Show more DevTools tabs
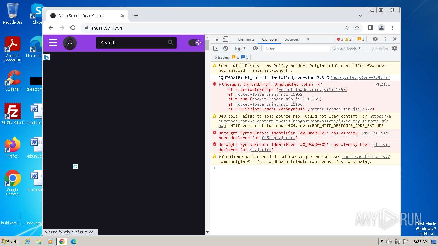 click(308, 39)
